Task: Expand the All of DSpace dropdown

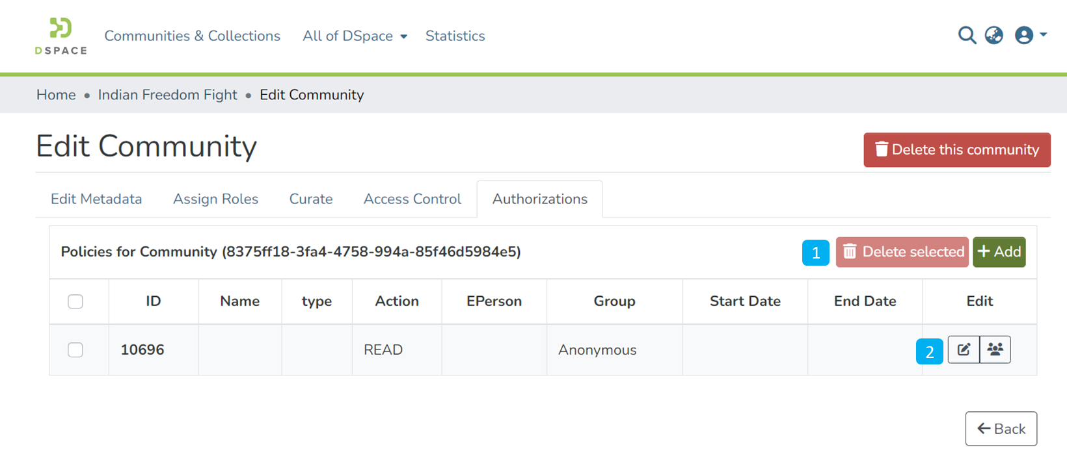Action: click(x=355, y=36)
